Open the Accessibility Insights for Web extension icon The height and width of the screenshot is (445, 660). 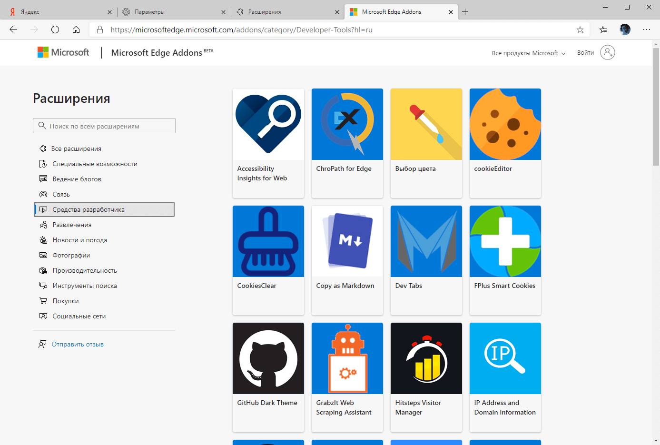[x=268, y=124]
